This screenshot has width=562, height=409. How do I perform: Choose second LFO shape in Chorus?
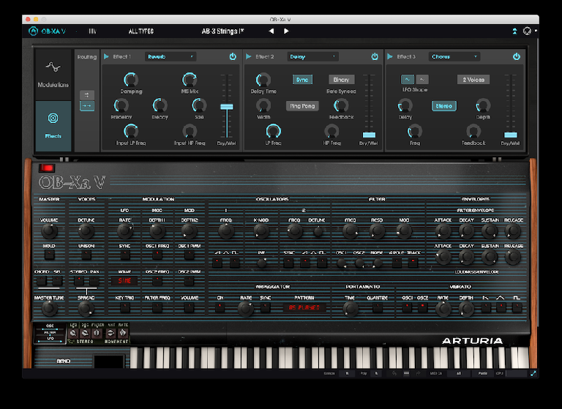[421, 80]
